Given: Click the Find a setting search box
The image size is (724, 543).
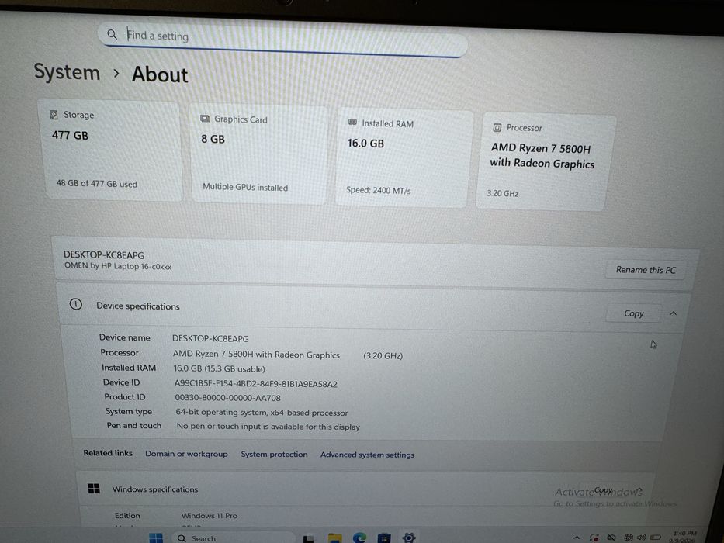Looking at the screenshot, I should [x=282, y=38].
